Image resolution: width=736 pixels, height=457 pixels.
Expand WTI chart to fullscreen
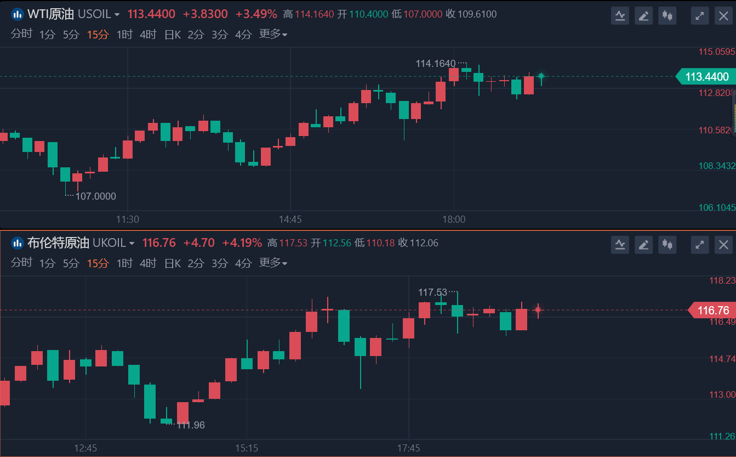[699, 15]
